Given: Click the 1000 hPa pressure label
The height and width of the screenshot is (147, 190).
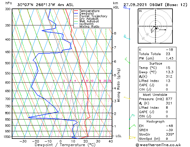Looking at the screenshot, I should (8, 137).
